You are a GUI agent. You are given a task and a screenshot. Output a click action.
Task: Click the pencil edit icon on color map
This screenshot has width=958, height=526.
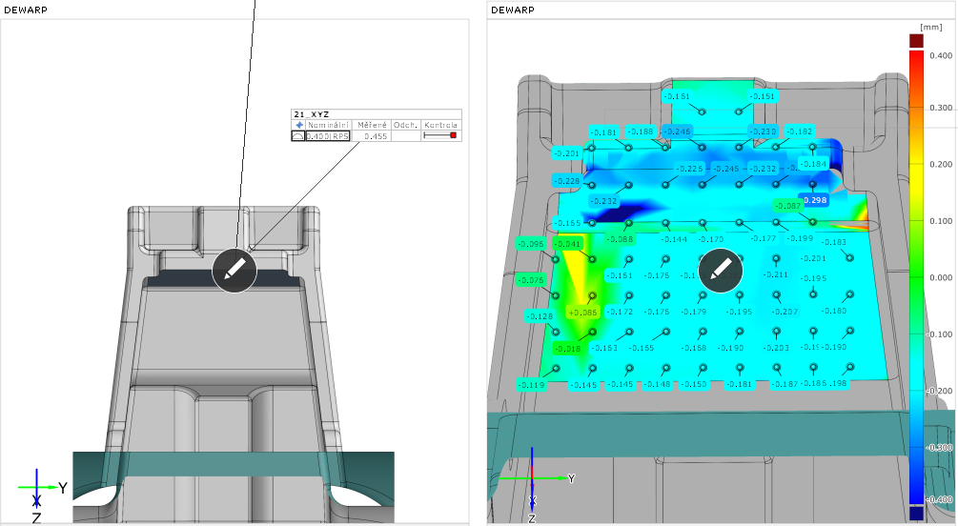click(x=721, y=270)
